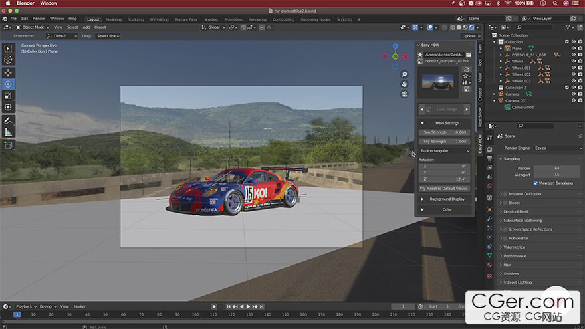Select the Cursor tool

click(8, 60)
